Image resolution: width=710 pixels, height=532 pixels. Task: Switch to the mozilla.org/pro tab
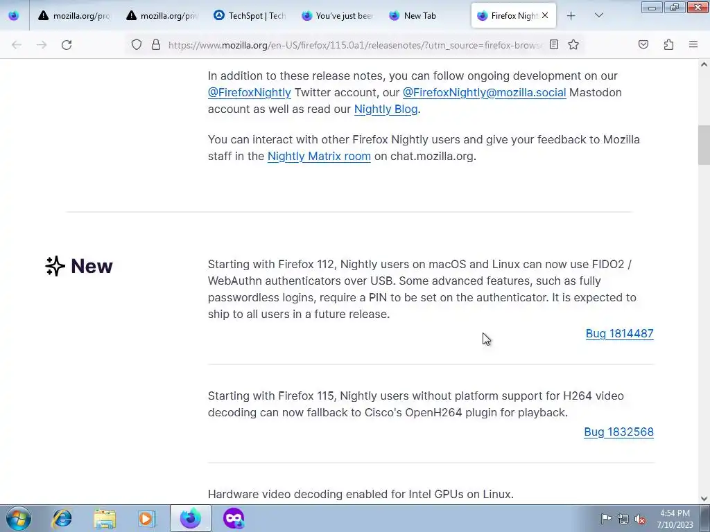(74, 15)
